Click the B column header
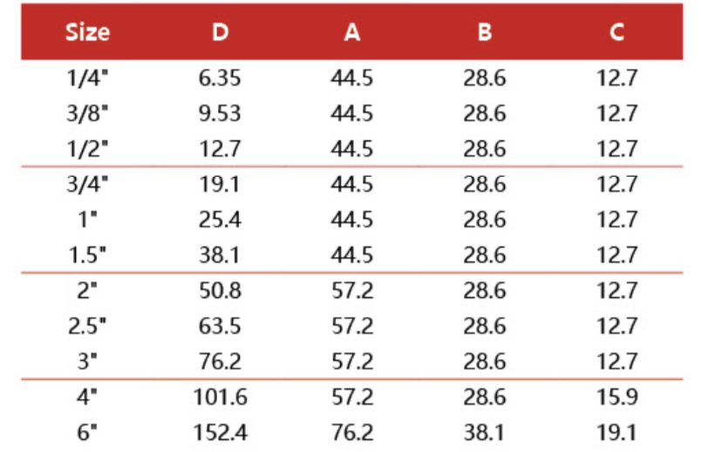The image size is (701, 452). 485,32
